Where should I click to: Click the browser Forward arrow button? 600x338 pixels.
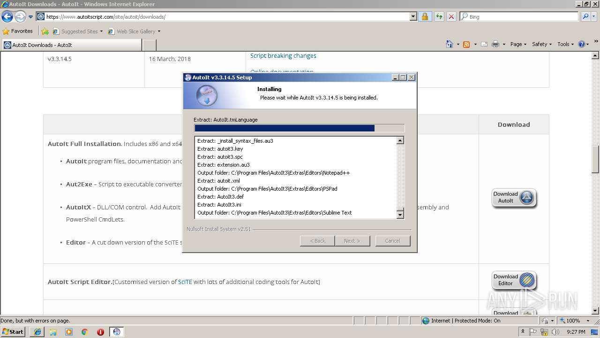pos(20,17)
